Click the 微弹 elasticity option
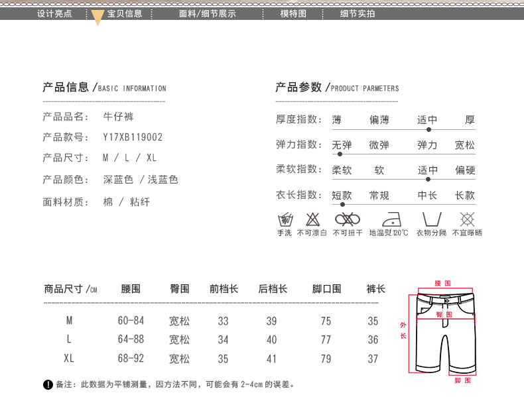The image size is (524, 397). click(x=379, y=145)
